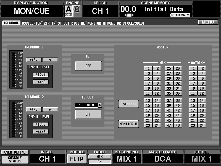
Task: Set Talkback 1 input level to +10dB
Action: 41,74
